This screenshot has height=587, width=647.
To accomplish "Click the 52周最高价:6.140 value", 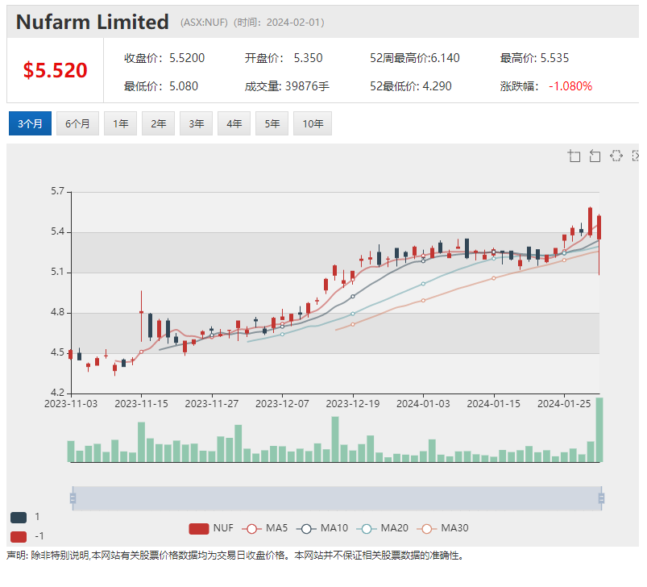I will pyautogui.click(x=415, y=58).
